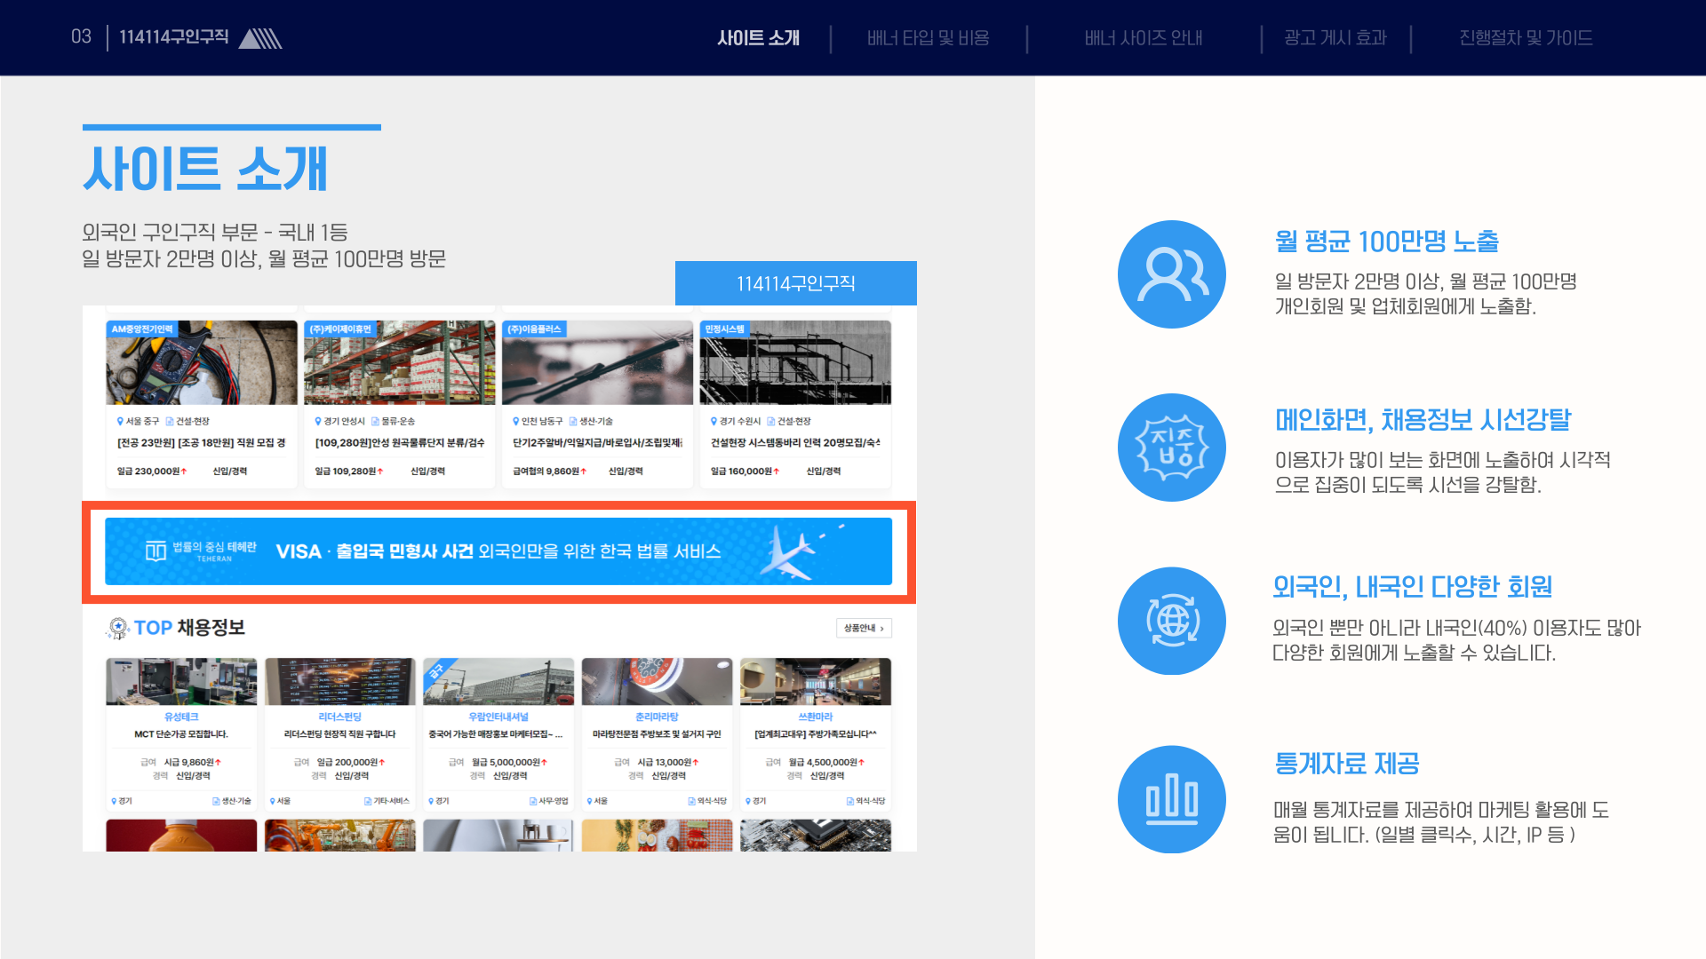Click the 외국인, 내국인 다양한 회원 heading
The image size is (1706, 959).
click(1413, 587)
